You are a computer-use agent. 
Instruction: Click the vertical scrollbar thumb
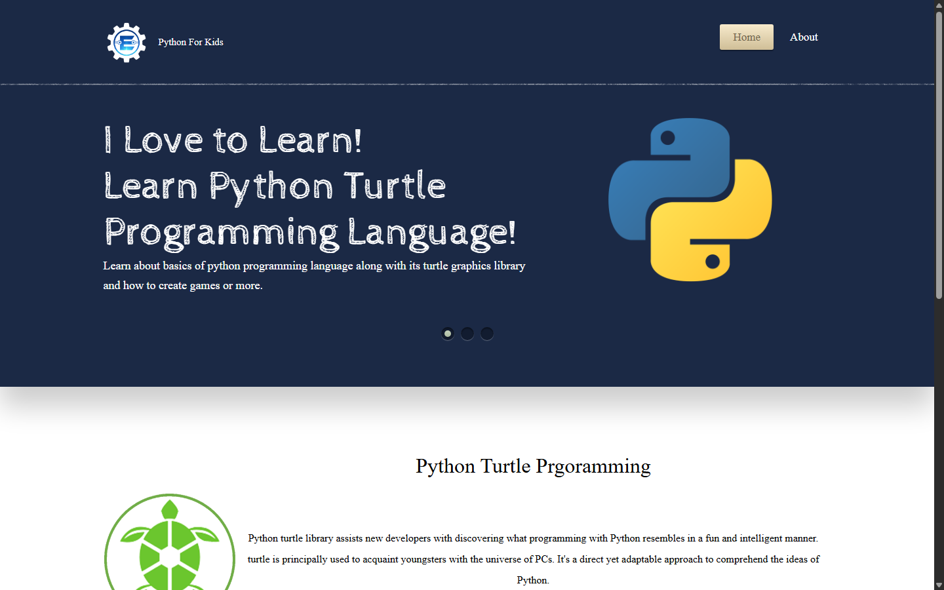(939, 155)
